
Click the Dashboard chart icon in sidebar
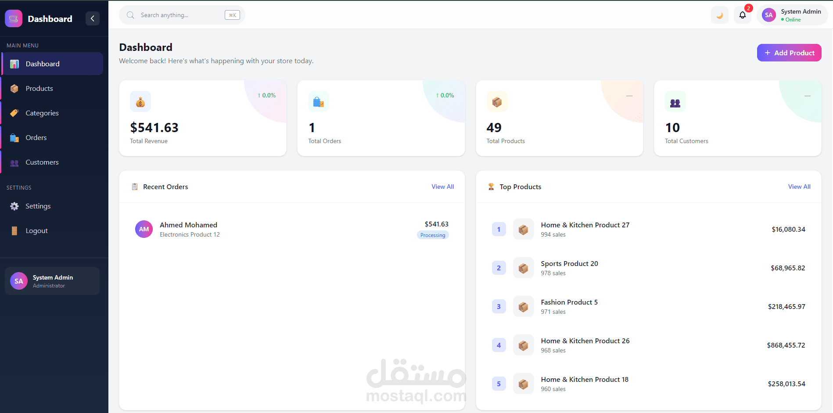click(14, 64)
